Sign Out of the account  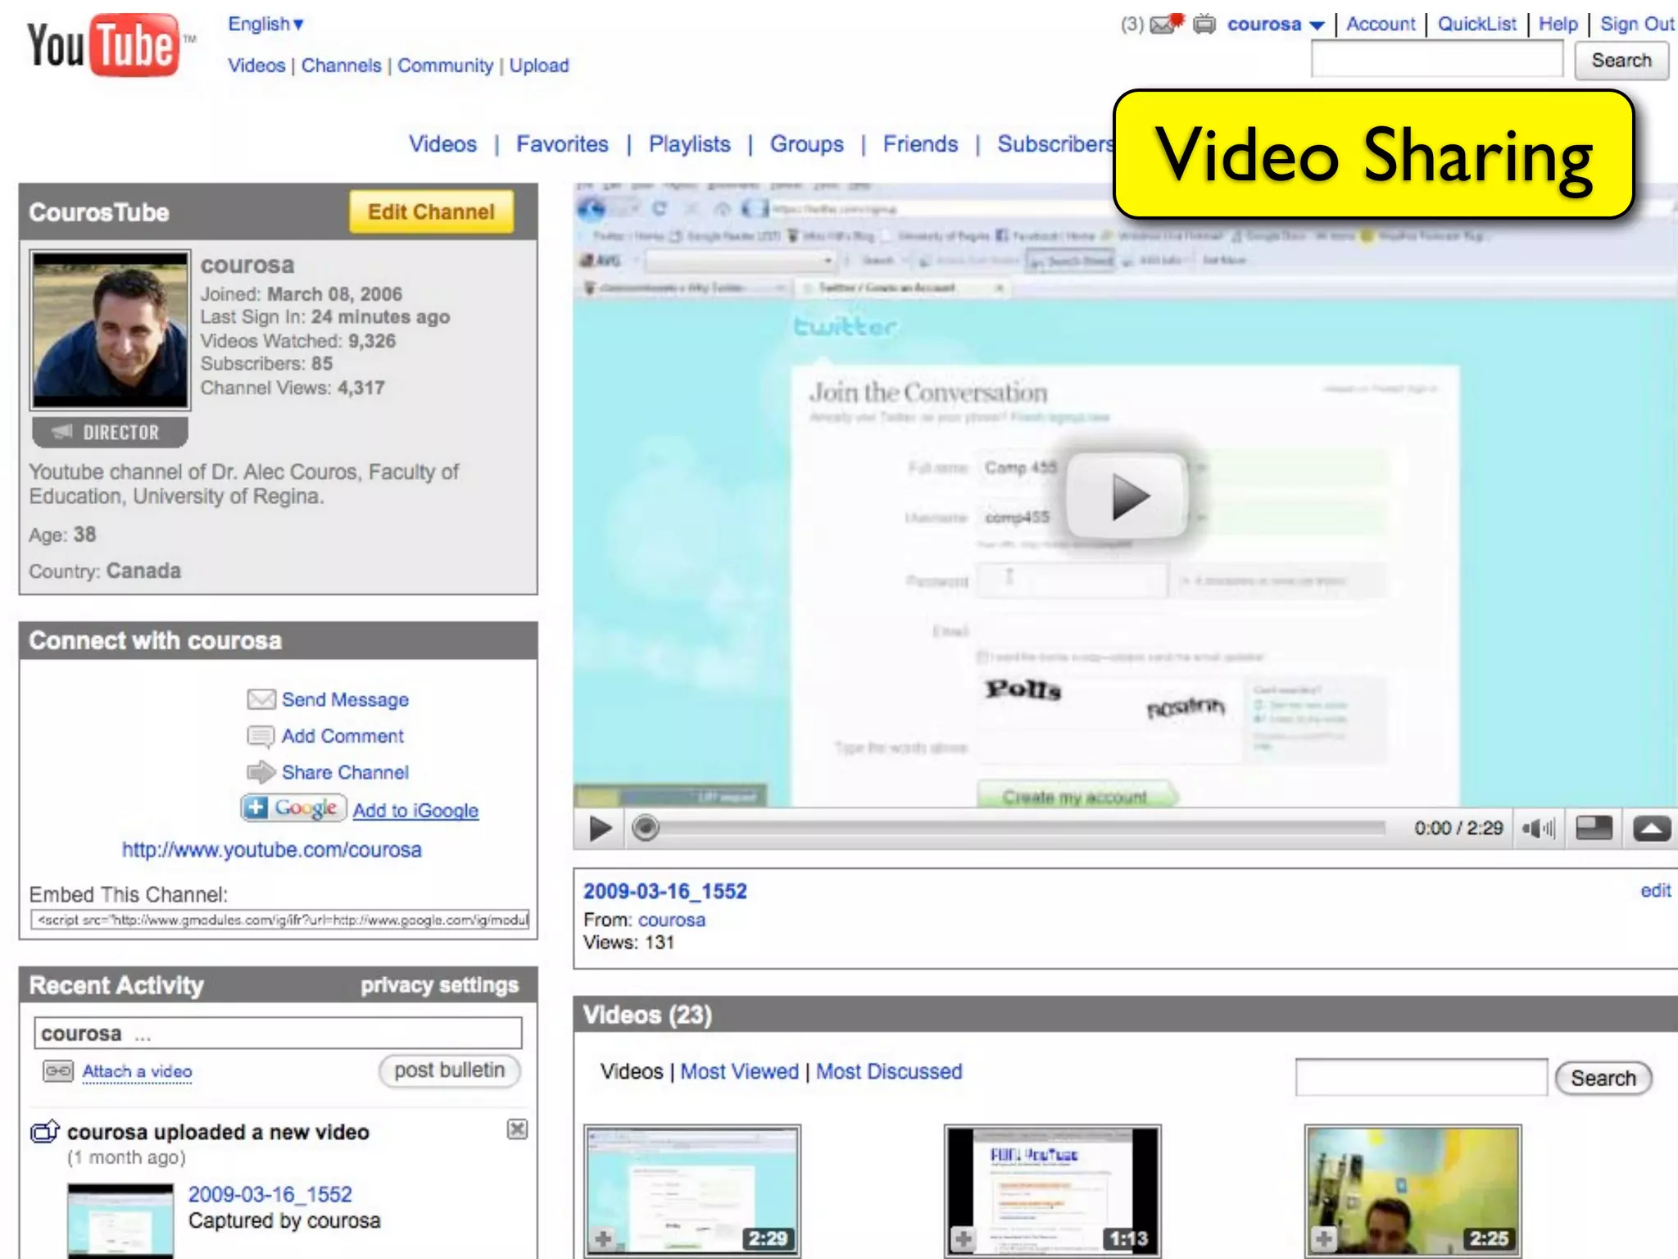[1637, 24]
